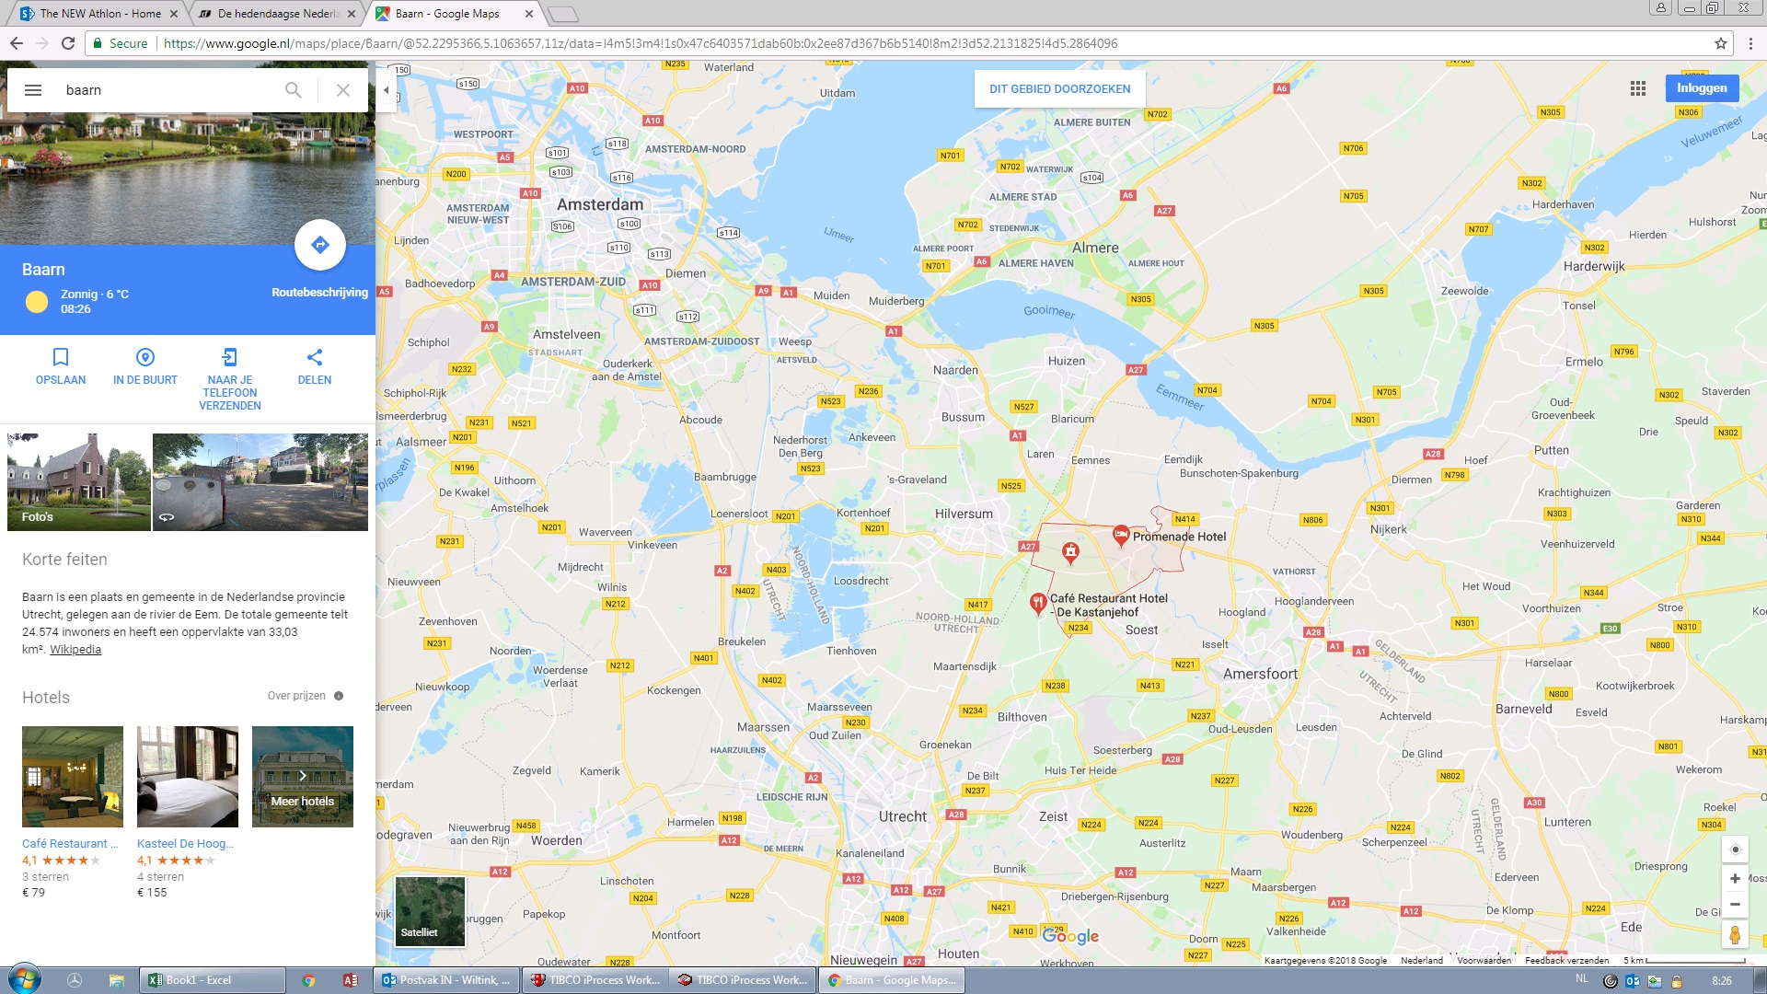
Task: Open In de buurt nearby search
Action: pyautogui.click(x=145, y=366)
